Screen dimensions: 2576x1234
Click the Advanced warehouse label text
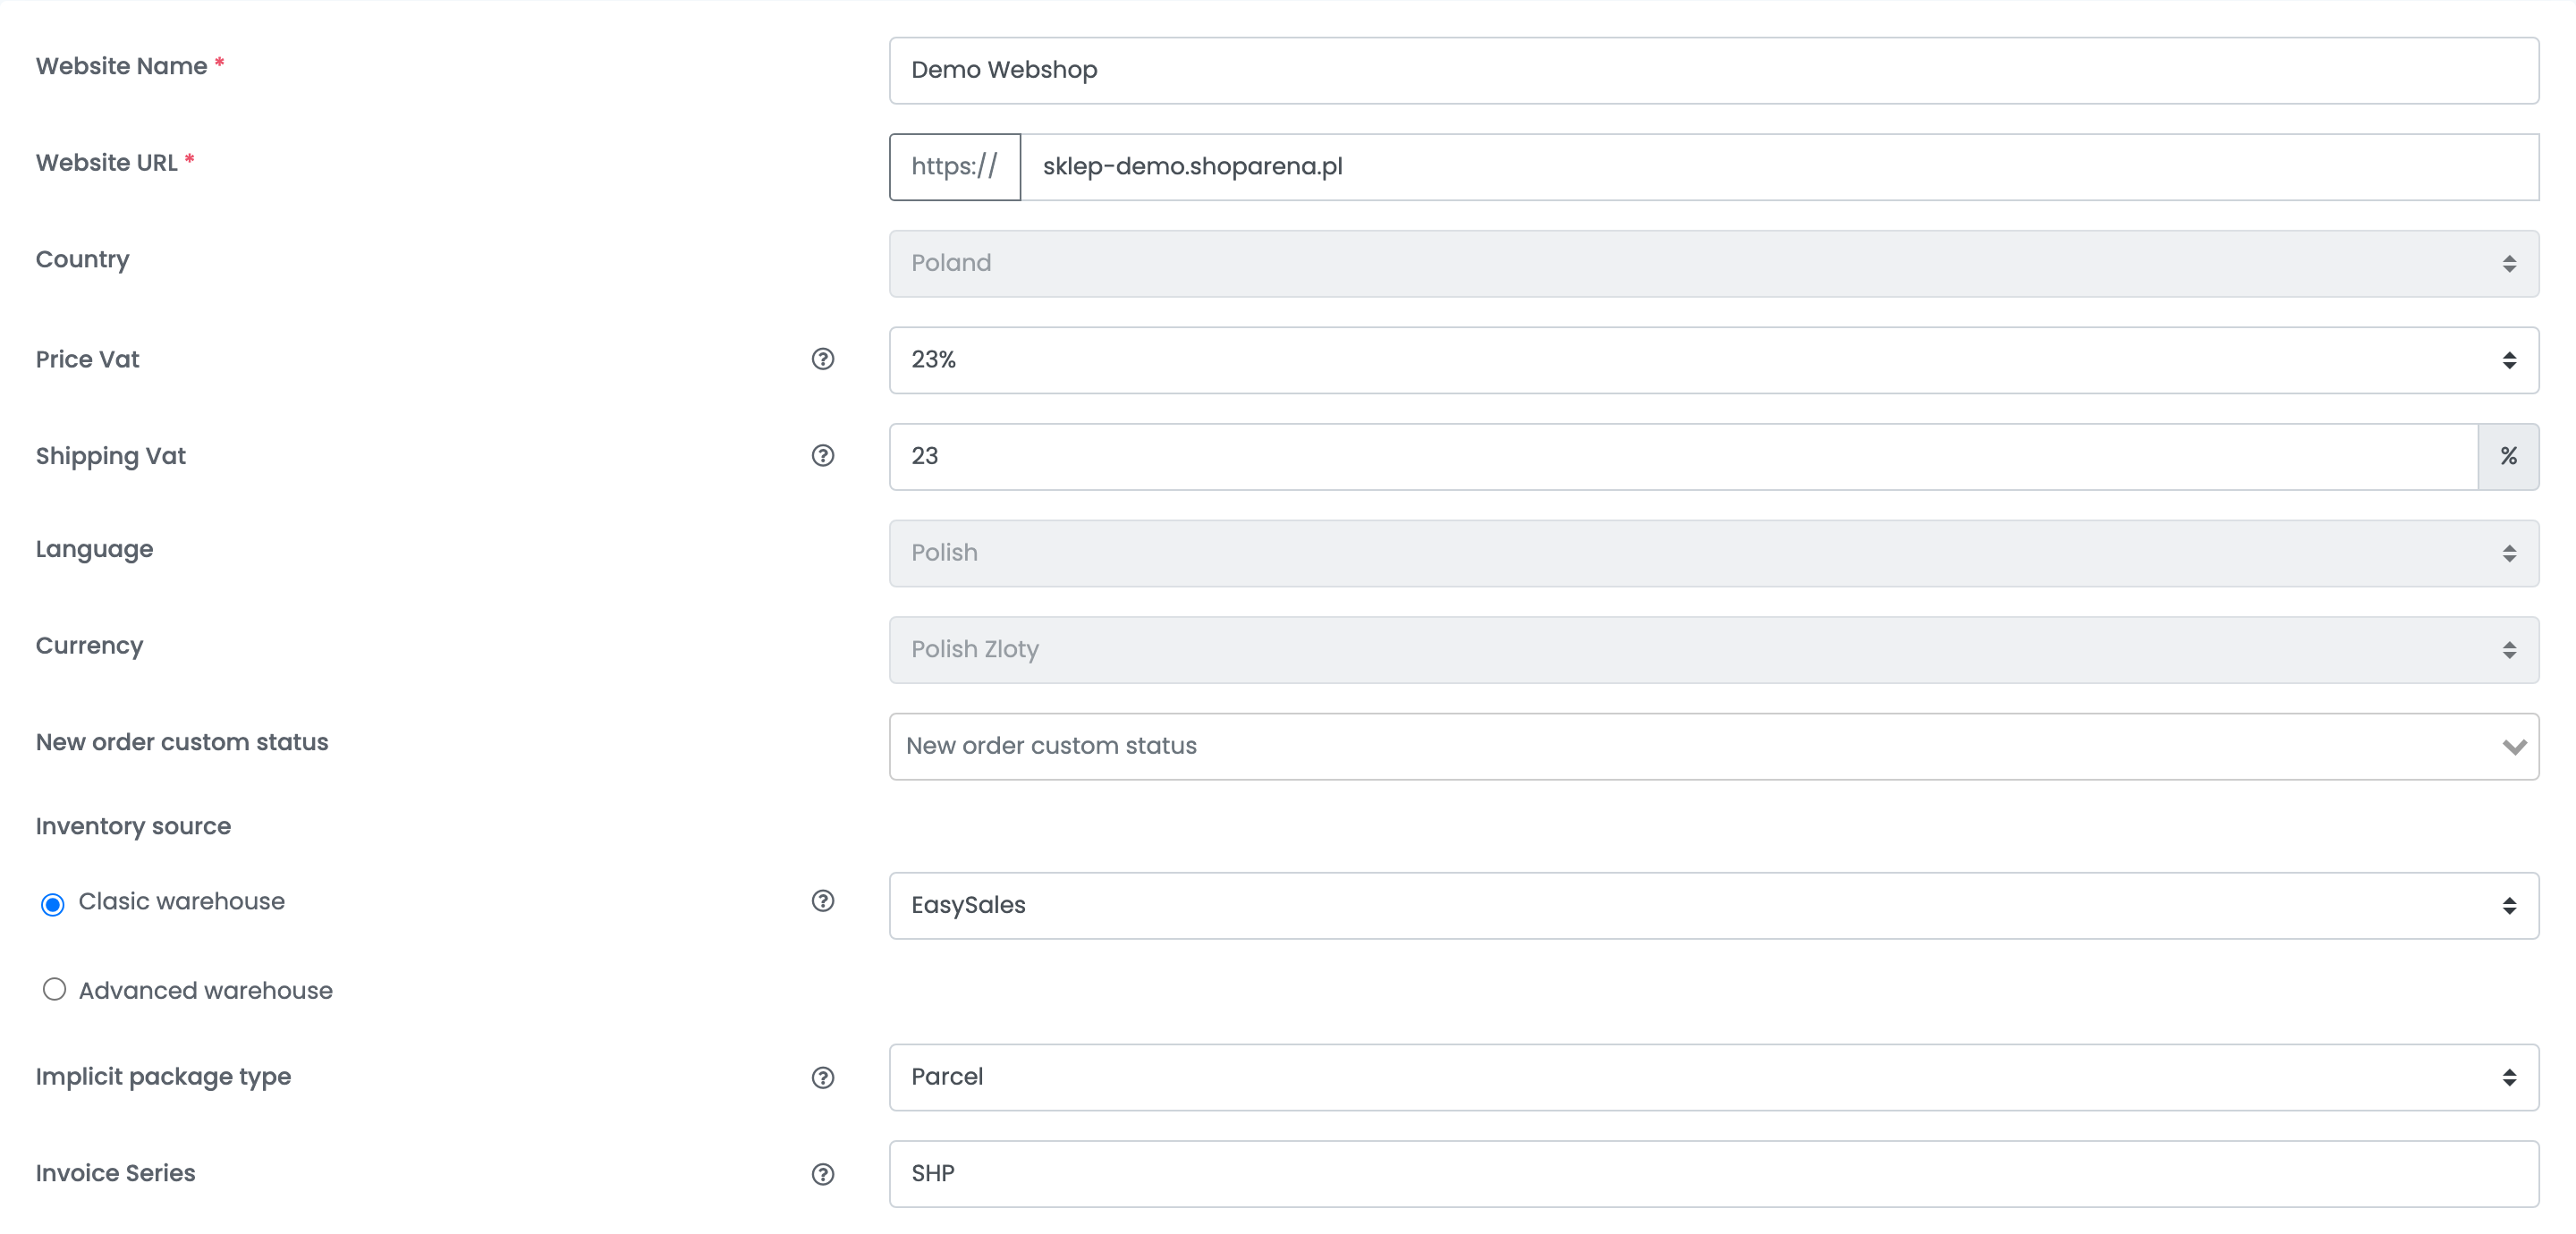pos(205,990)
